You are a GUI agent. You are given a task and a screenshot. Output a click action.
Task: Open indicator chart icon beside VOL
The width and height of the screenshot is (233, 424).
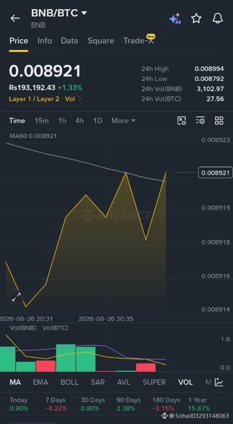pyautogui.click(x=219, y=382)
